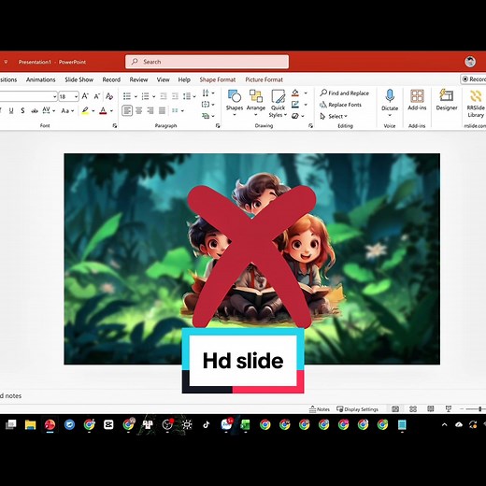
Task: Open Paragraph dialog launcher
Action: 218,125
